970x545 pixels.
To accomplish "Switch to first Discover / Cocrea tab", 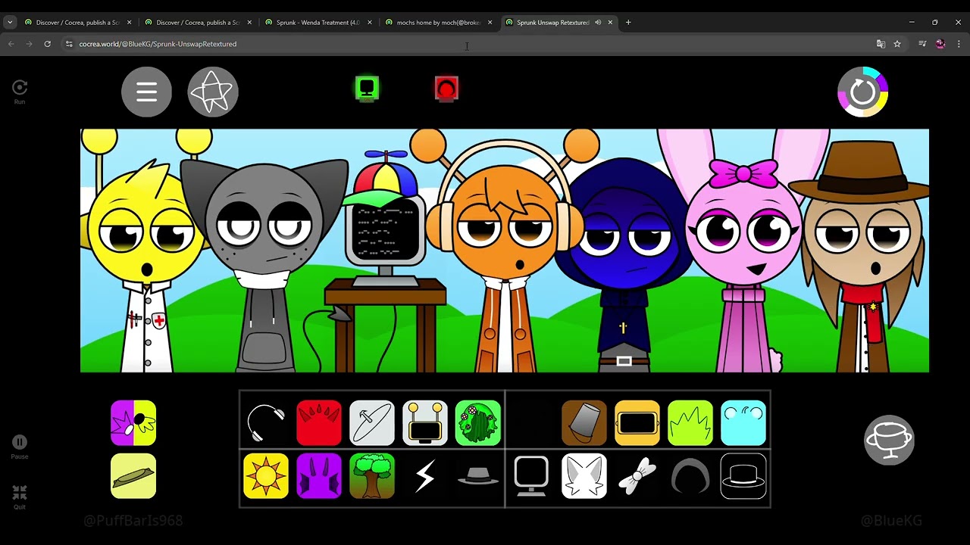I will [x=79, y=22].
